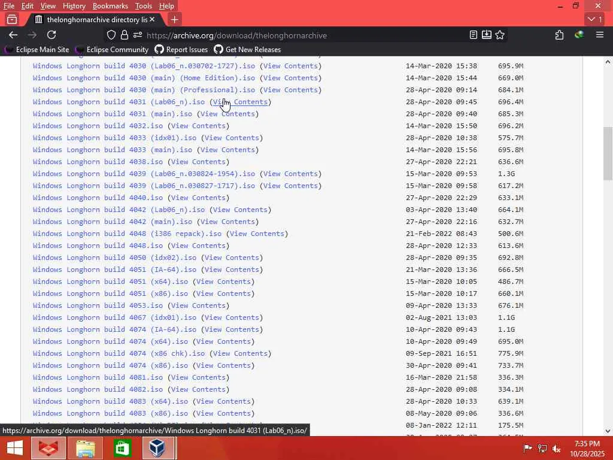Open the Eclipse Main Site bookmark
Screen dimensions: 613x460
[37, 50]
